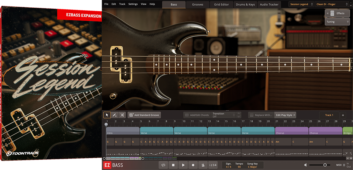Click the Song Key C Major value
Image resolution: width=353 pixels, height=170 pixels.
(253, 165)
